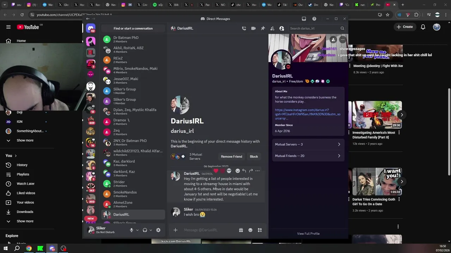Viewport: 451px width, 253px height.
Task: Open microphone input options arrow
Action: coord(137,230)
